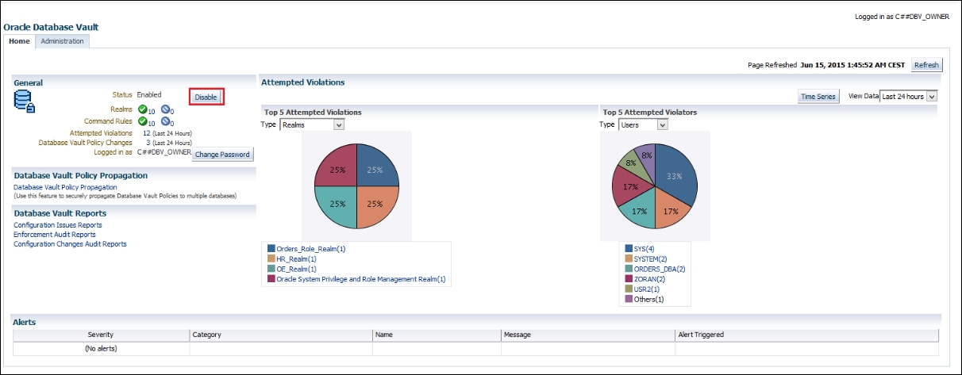This screenshot has width=962, height=375.
Task: Click the Others(1) legend color swatch
Action: click(629, 299)
